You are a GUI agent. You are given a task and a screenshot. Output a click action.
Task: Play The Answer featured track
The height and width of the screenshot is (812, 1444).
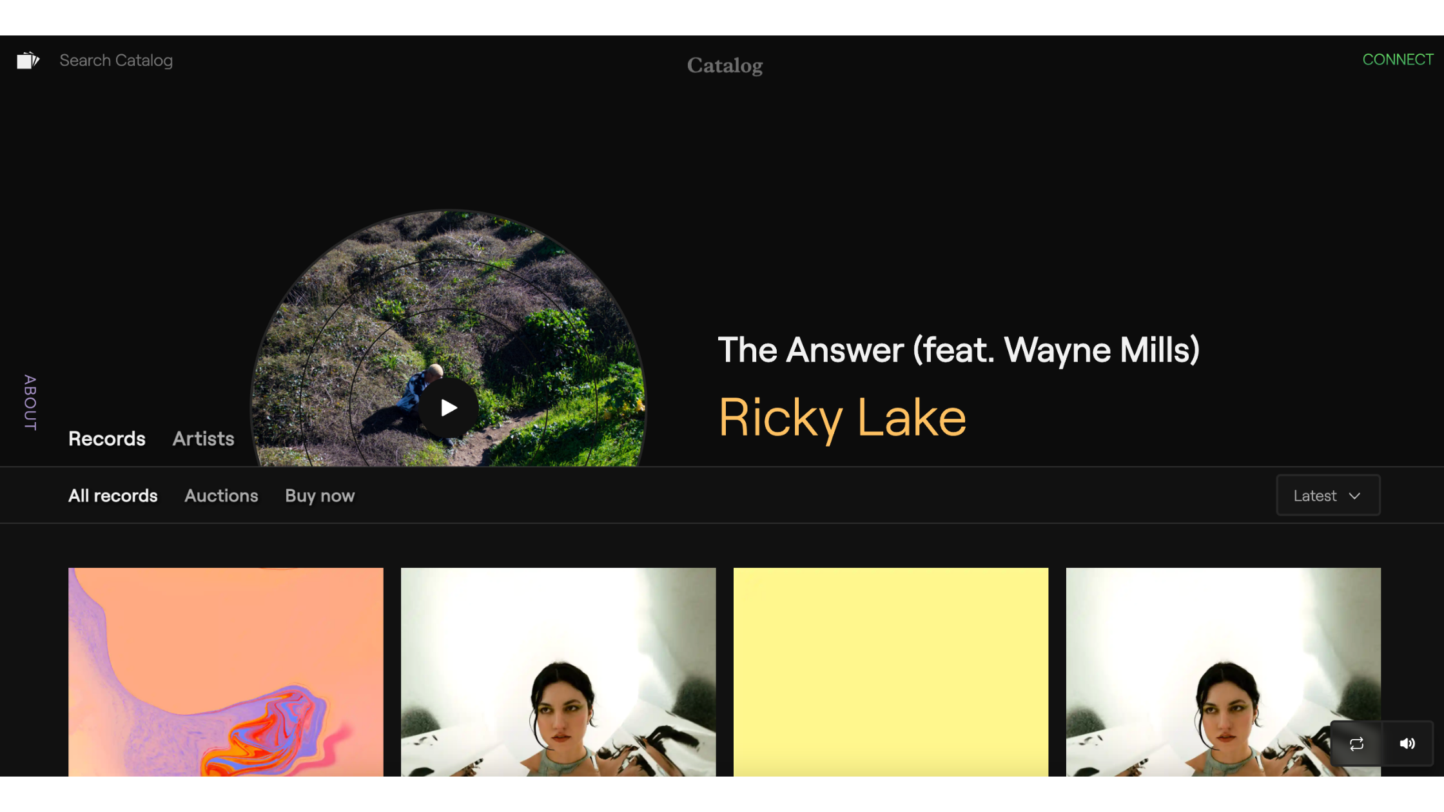[x=449, y=407]
